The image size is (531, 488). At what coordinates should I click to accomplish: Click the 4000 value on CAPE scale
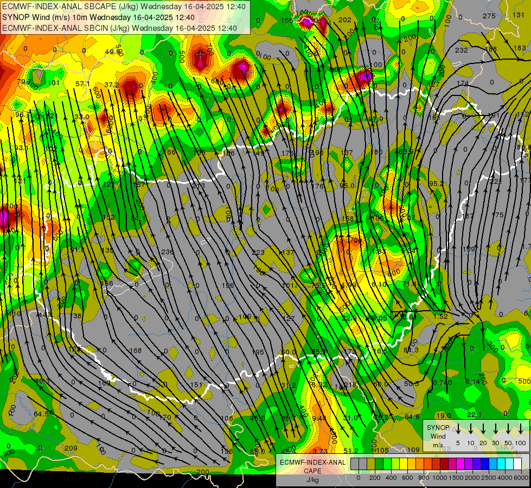[x=505, y=478]
